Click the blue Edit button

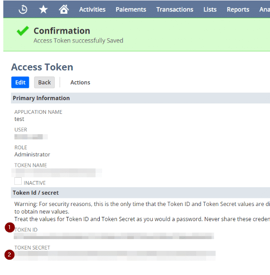[20, 82]
